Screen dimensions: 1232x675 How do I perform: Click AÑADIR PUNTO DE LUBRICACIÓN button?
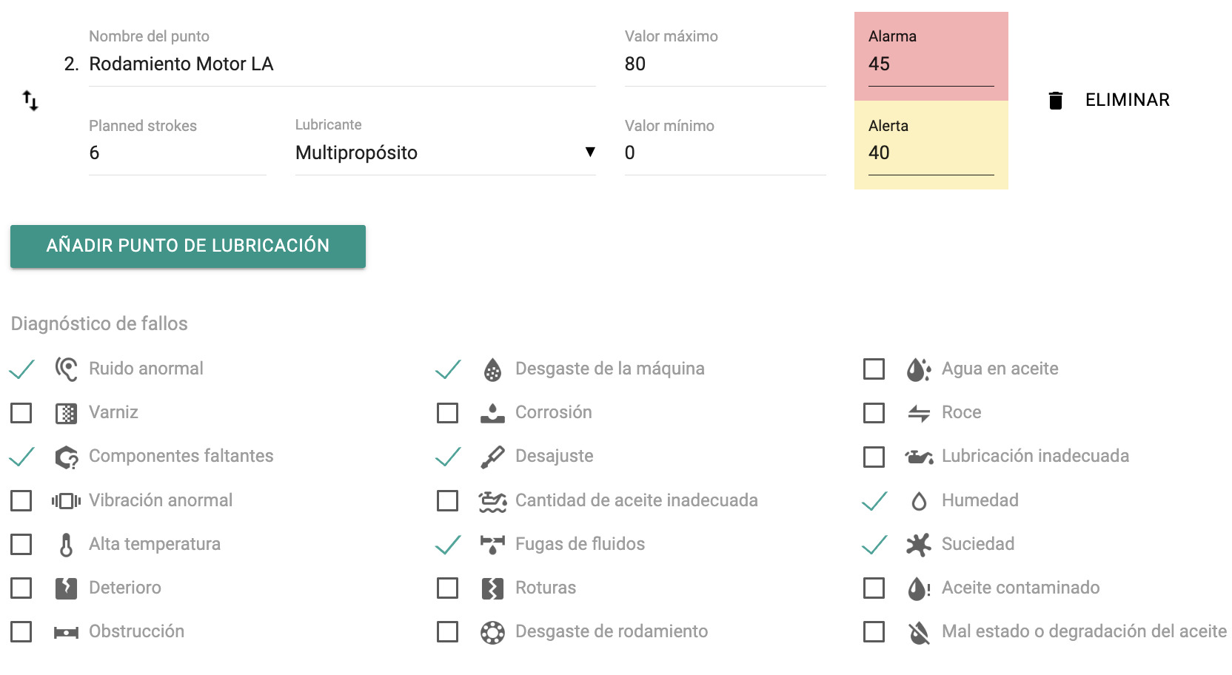tap(187, 245)
